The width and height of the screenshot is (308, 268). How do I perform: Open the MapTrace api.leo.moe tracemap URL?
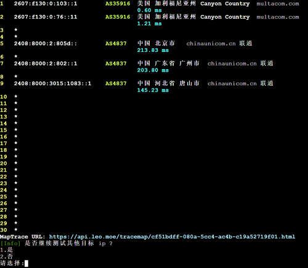click(172, 237)
